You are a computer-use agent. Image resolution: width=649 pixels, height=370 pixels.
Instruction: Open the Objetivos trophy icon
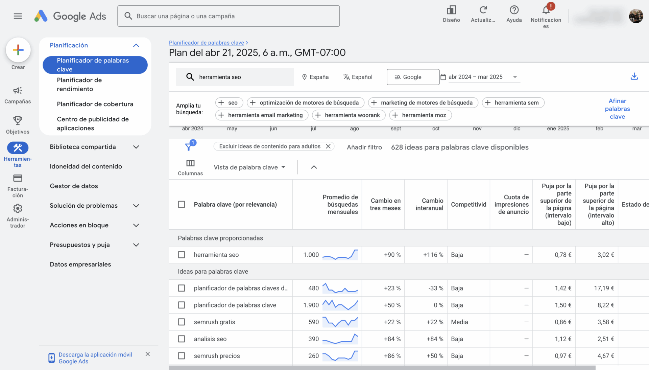(x=18, y=121)
